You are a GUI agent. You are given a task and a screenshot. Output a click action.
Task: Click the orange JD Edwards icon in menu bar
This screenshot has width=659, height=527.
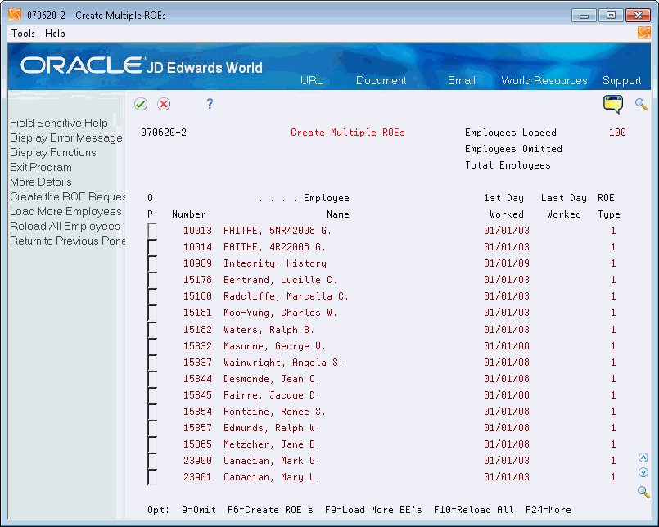[x=644, y=33]
